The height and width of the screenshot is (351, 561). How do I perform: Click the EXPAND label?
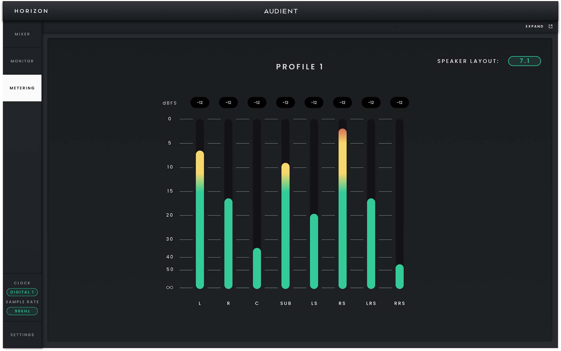[534, 26]
